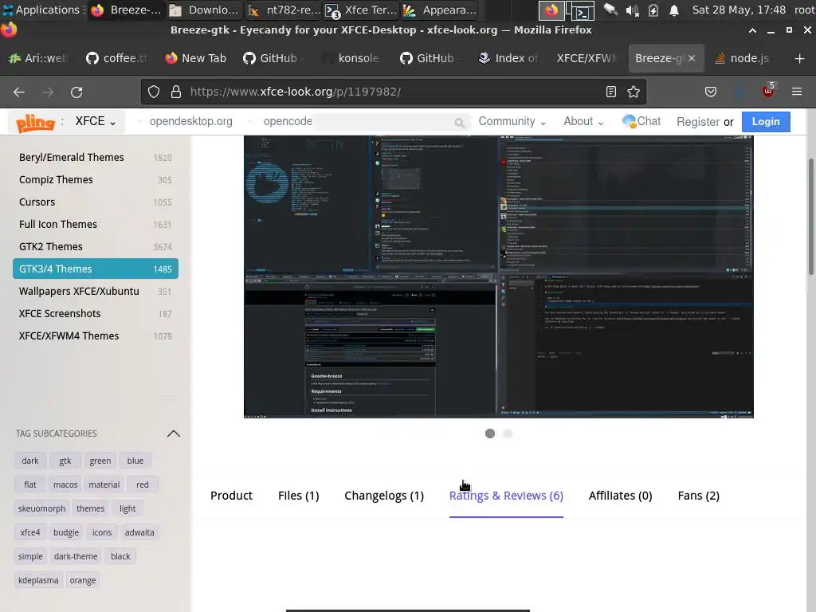Go back using the browser back arrow
The width and height of the screenshot is (816, 612).
(x=19, y=92)
